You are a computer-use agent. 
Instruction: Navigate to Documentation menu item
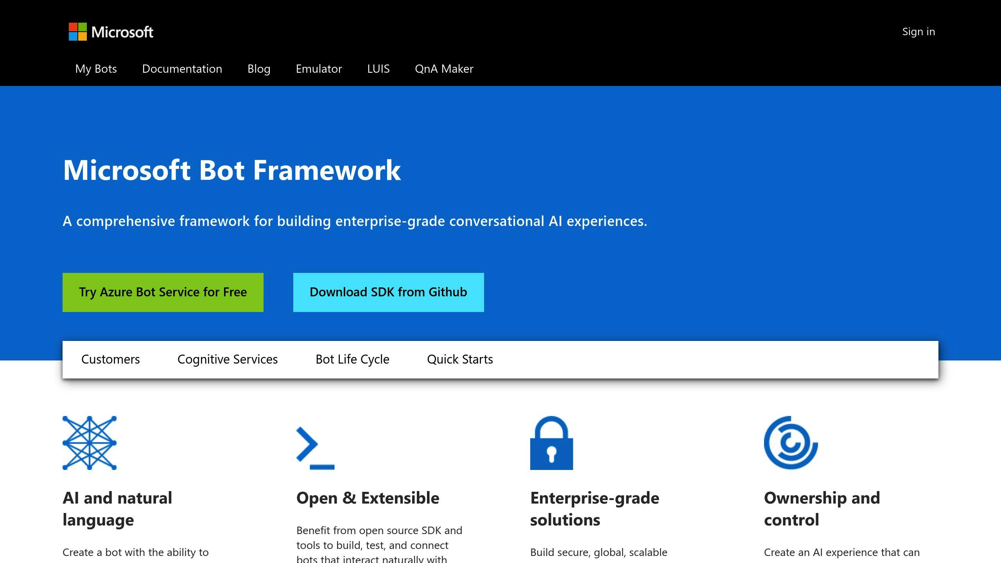click(181, 68)
